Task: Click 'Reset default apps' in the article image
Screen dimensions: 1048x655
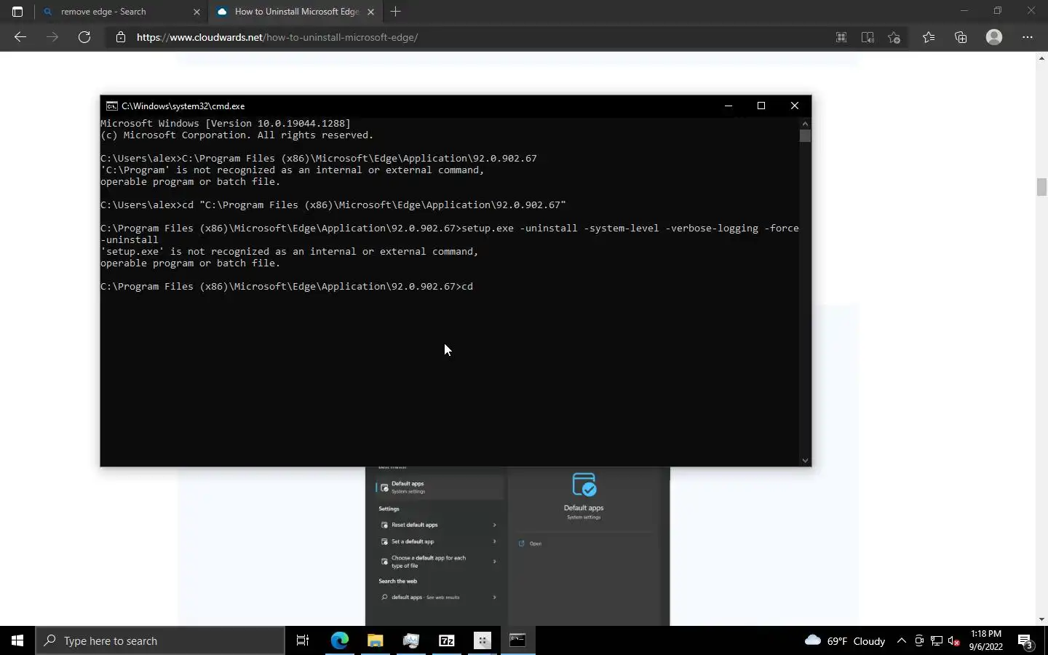Action: 414,525
